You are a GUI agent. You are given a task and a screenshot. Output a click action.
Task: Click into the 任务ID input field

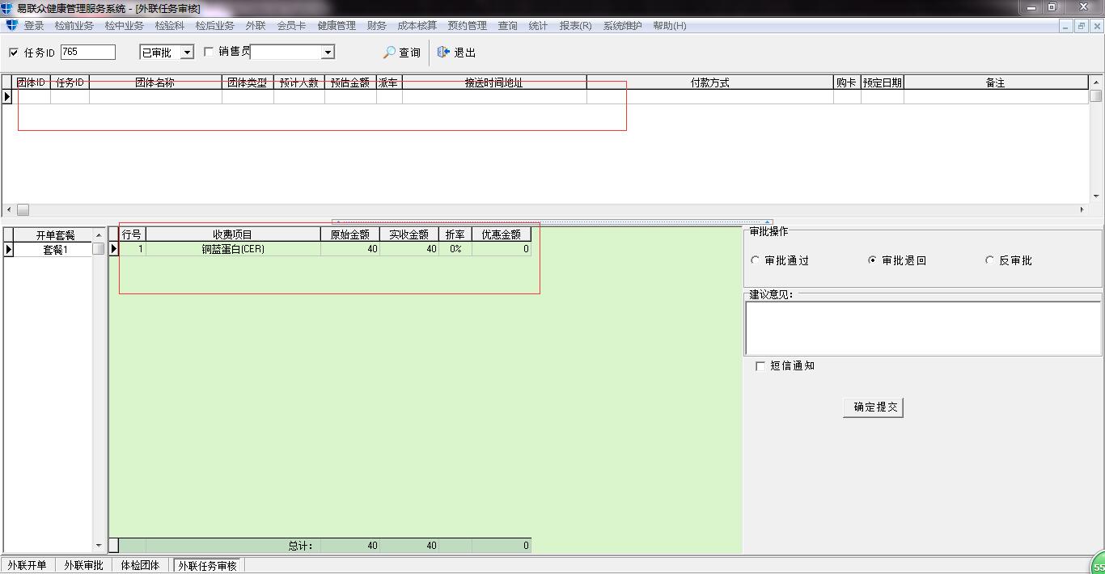click(x=88, y=52)
